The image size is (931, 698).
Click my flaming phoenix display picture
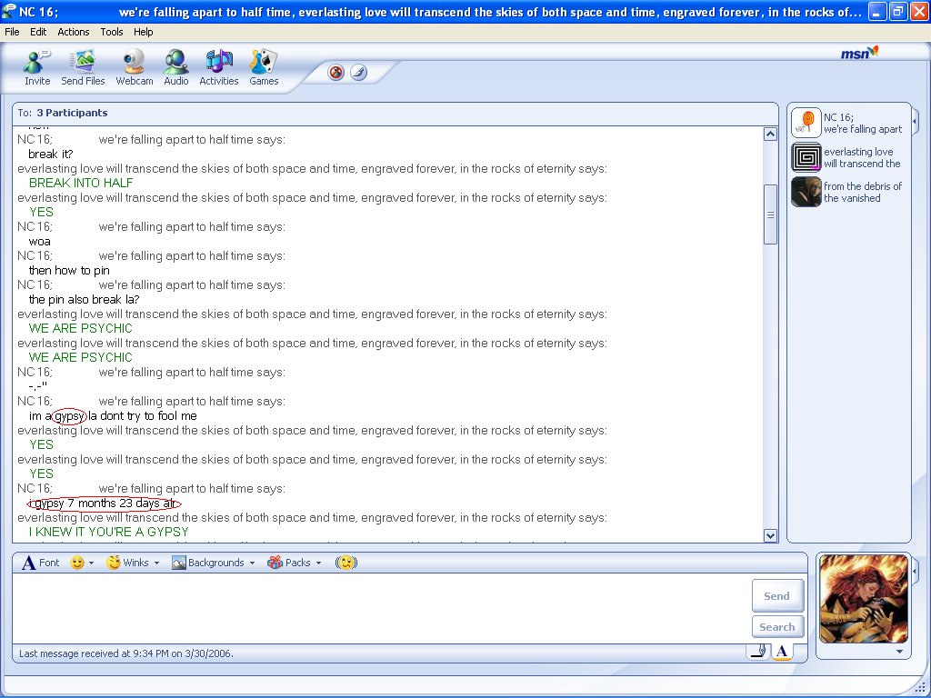(x=864, y=598)
